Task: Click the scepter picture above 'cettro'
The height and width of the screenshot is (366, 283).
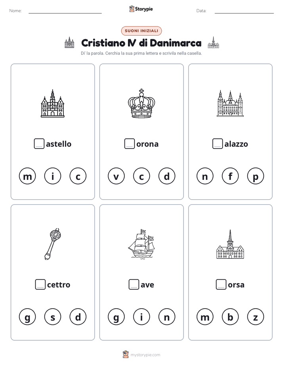Action: point(53,244)
